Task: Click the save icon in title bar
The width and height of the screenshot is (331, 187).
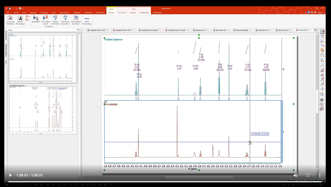Action: click(10, 8)
